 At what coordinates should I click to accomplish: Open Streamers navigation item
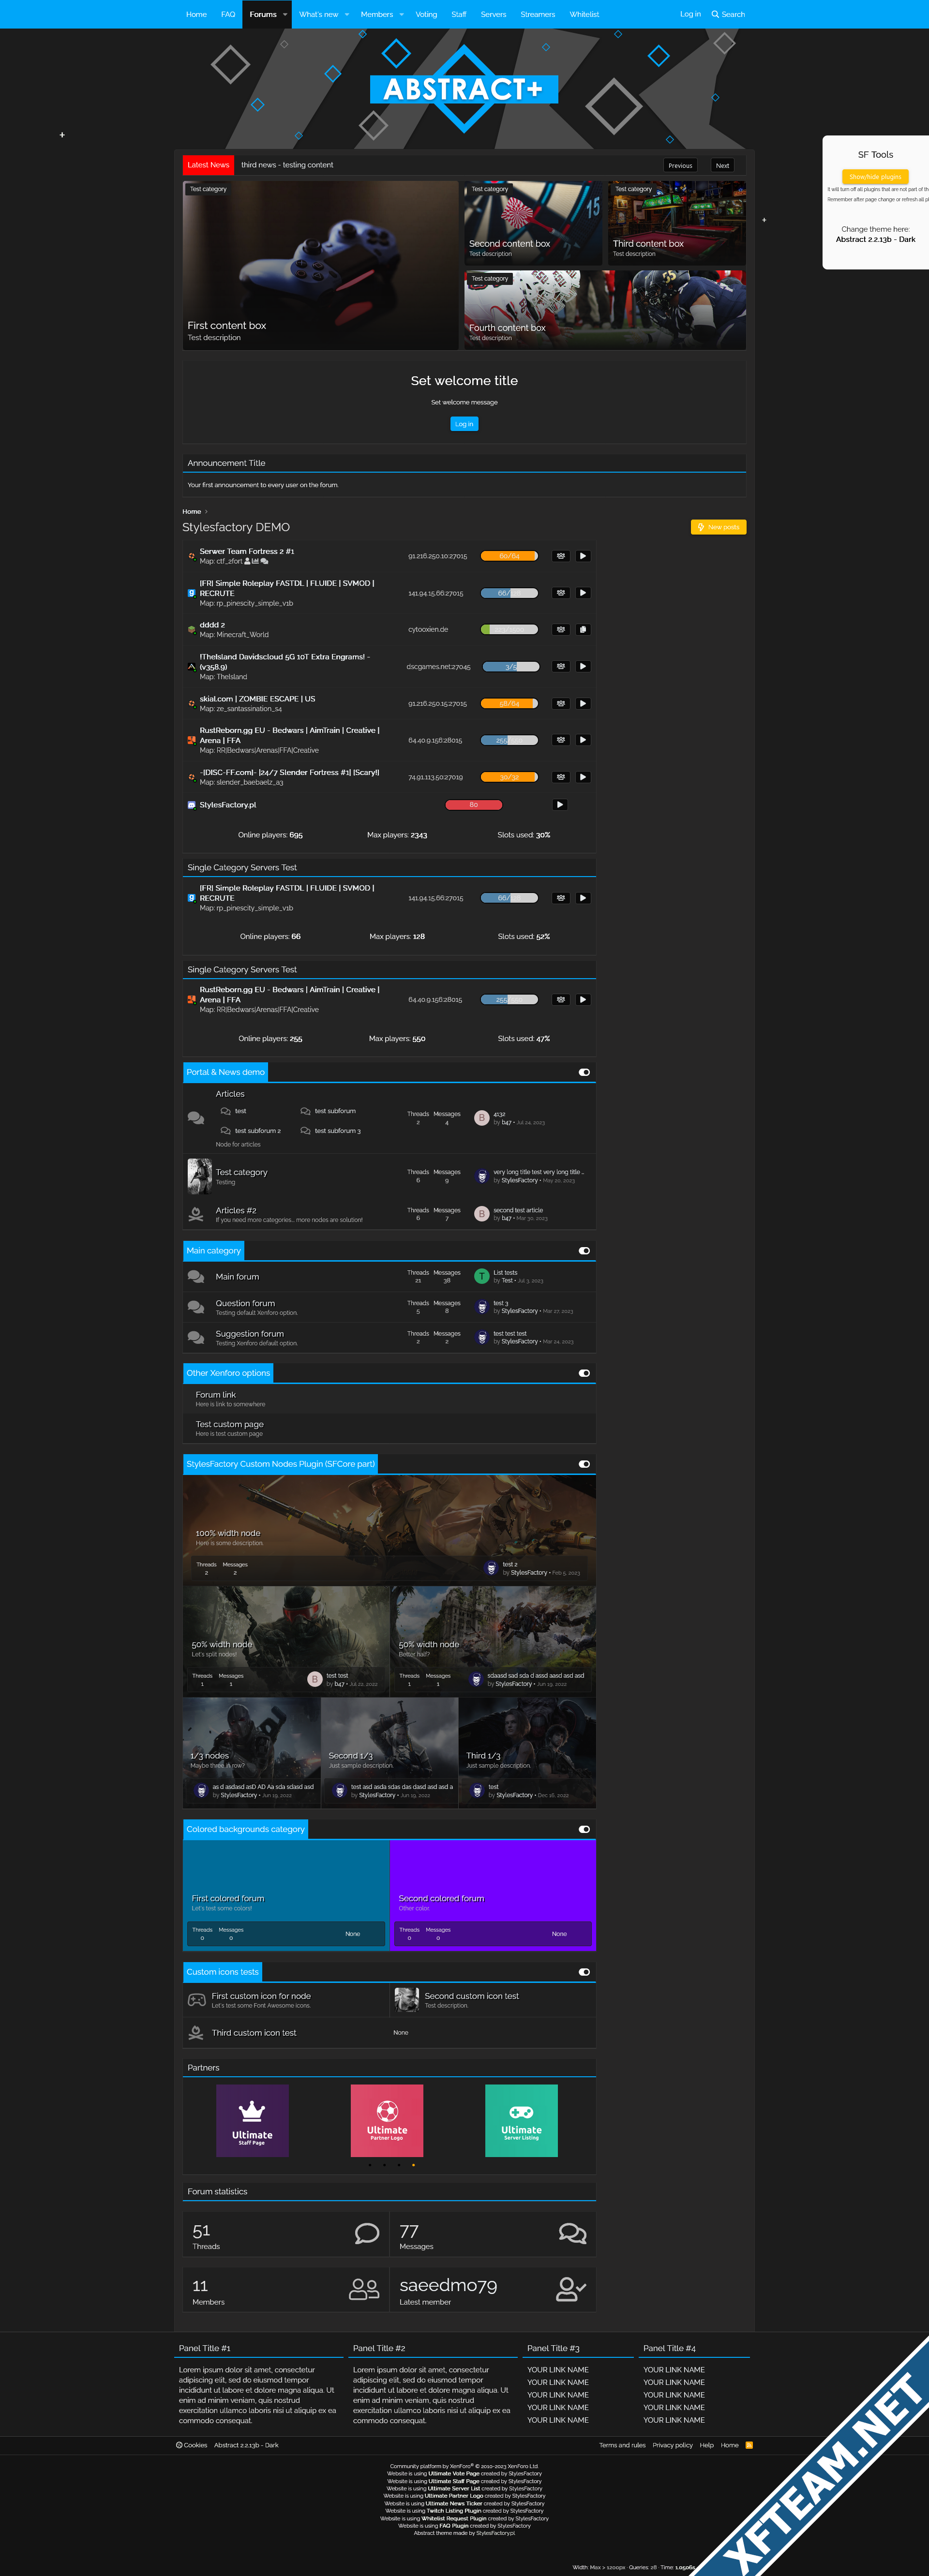pyautogui.click(x=538, y=14)
